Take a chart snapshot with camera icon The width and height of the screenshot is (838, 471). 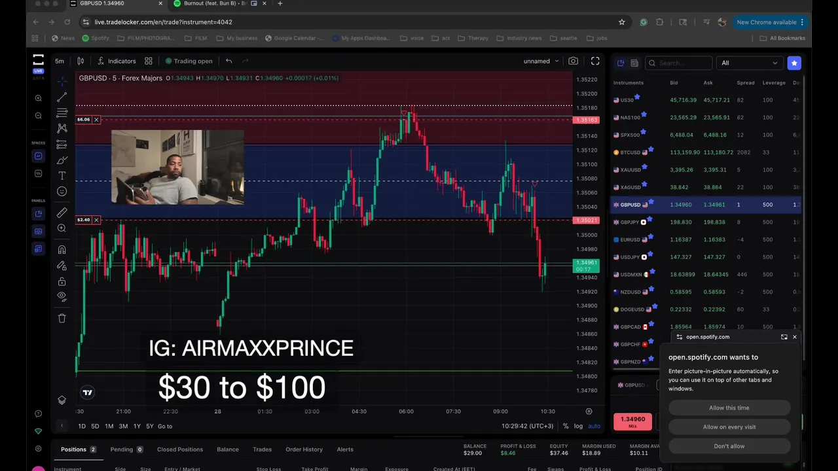(x=573, y=61)
